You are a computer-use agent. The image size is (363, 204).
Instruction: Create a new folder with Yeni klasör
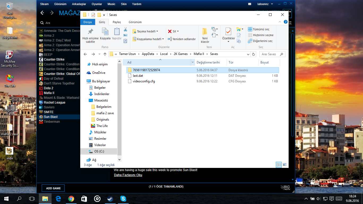pos(205,35)
